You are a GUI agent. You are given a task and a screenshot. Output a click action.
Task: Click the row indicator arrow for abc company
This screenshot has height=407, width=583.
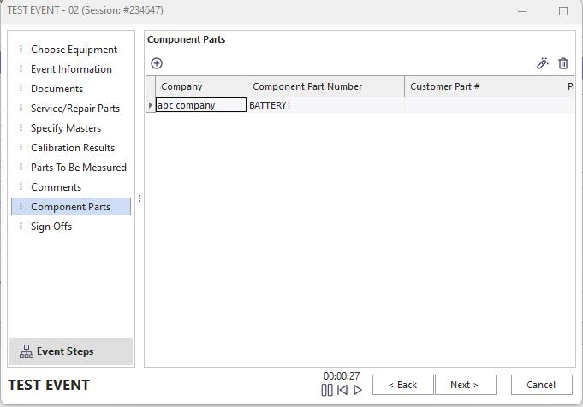point(151,105)
